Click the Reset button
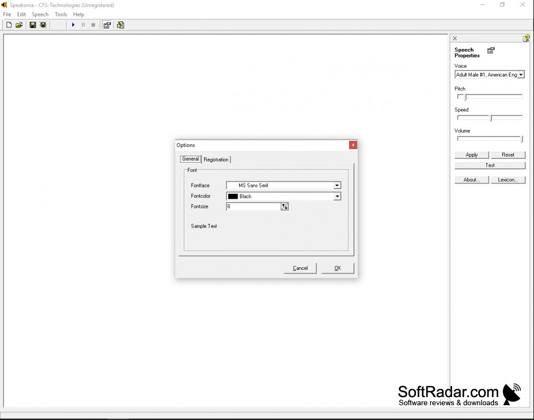Screen dimensions: 534x420 coord(508,155)
